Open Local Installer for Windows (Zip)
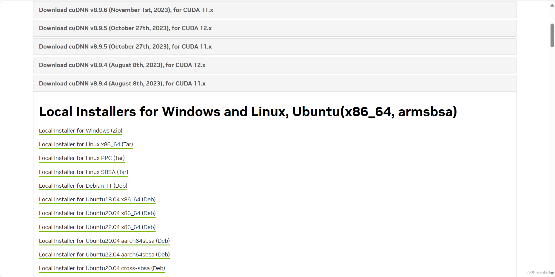 pos(80,130)
